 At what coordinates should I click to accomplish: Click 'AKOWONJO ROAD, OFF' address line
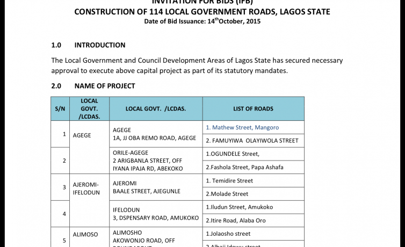[x=144, y=241]
